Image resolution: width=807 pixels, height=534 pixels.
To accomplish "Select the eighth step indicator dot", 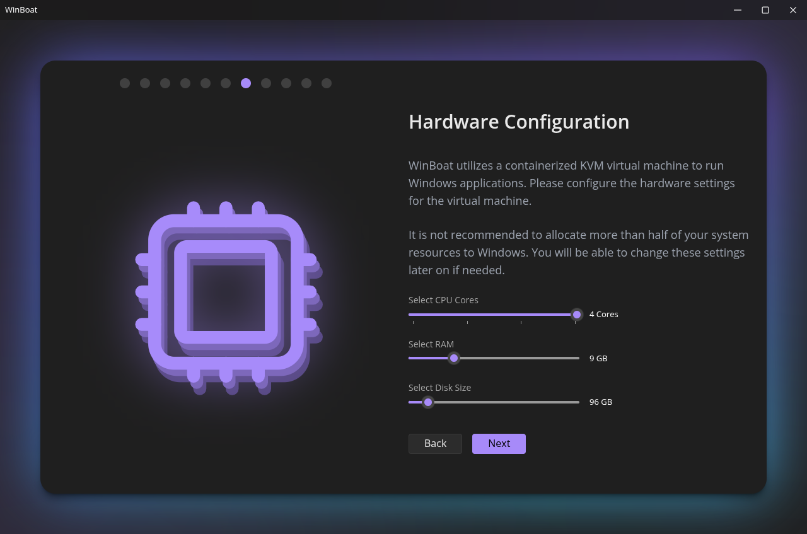I will 266,83.
